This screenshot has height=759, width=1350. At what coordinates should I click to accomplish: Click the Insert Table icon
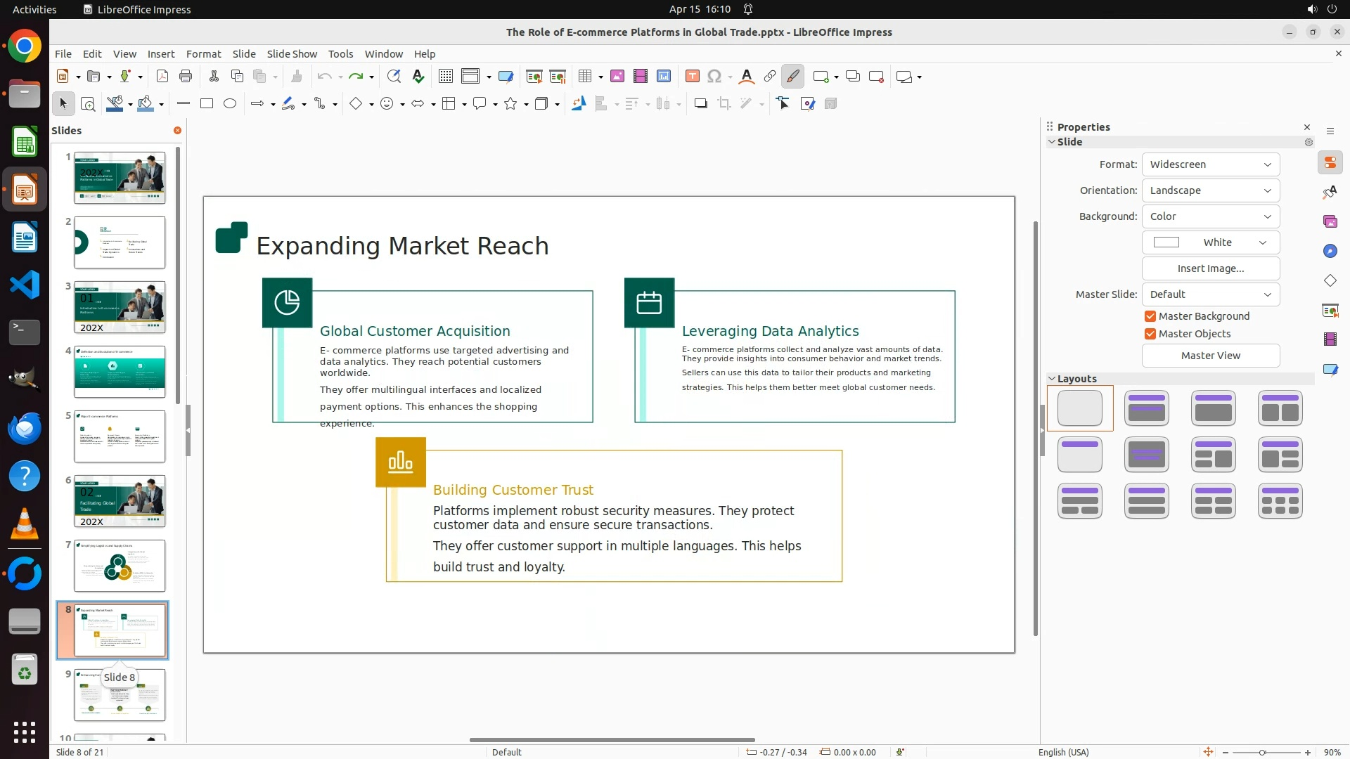coord(584,77)
